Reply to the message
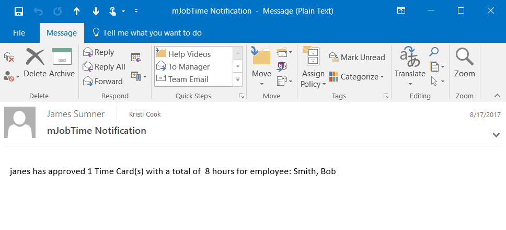 pyautogui.click(x=99, y=52)
